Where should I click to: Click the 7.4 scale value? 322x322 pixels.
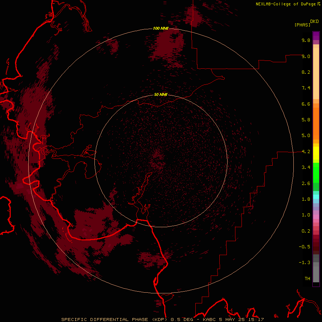306,88
